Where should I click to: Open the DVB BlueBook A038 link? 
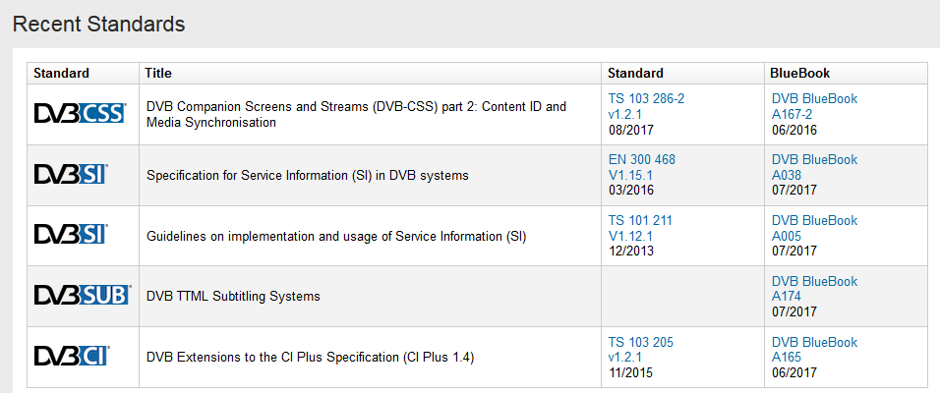tap(814, 167)
